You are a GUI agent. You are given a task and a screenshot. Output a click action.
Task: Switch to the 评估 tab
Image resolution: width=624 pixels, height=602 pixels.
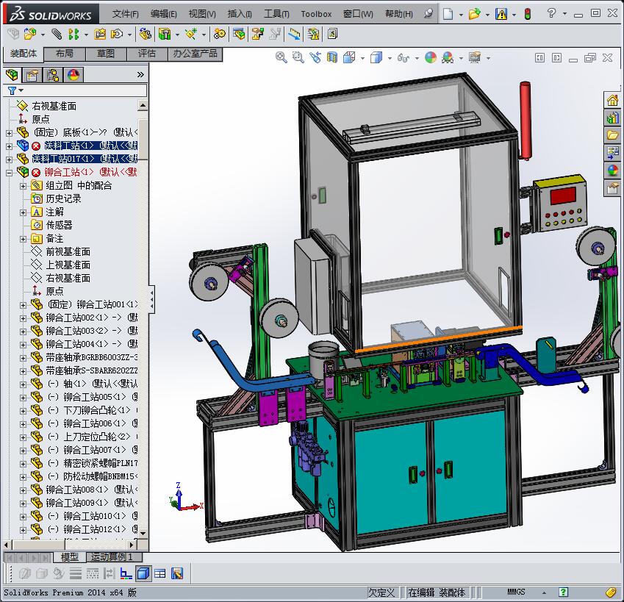tap(147, 54)
